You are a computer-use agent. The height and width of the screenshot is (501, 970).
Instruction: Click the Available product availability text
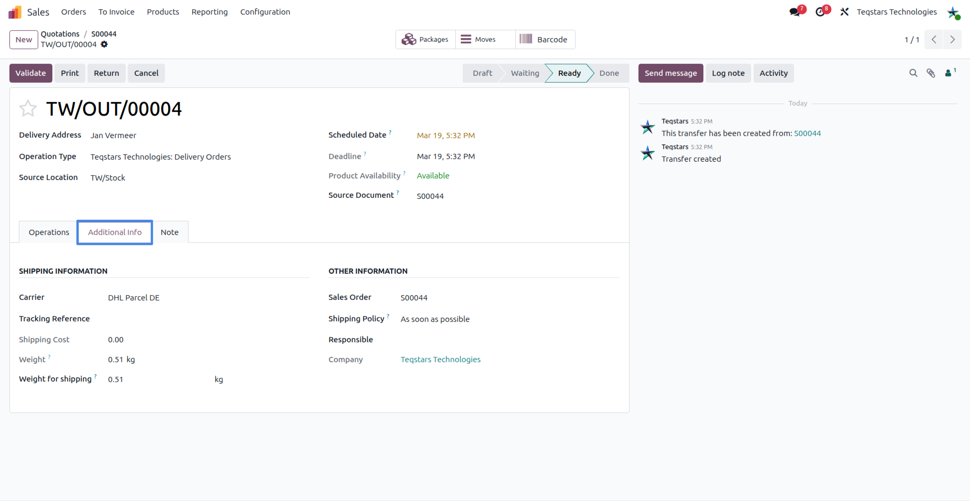click(433, 176)
